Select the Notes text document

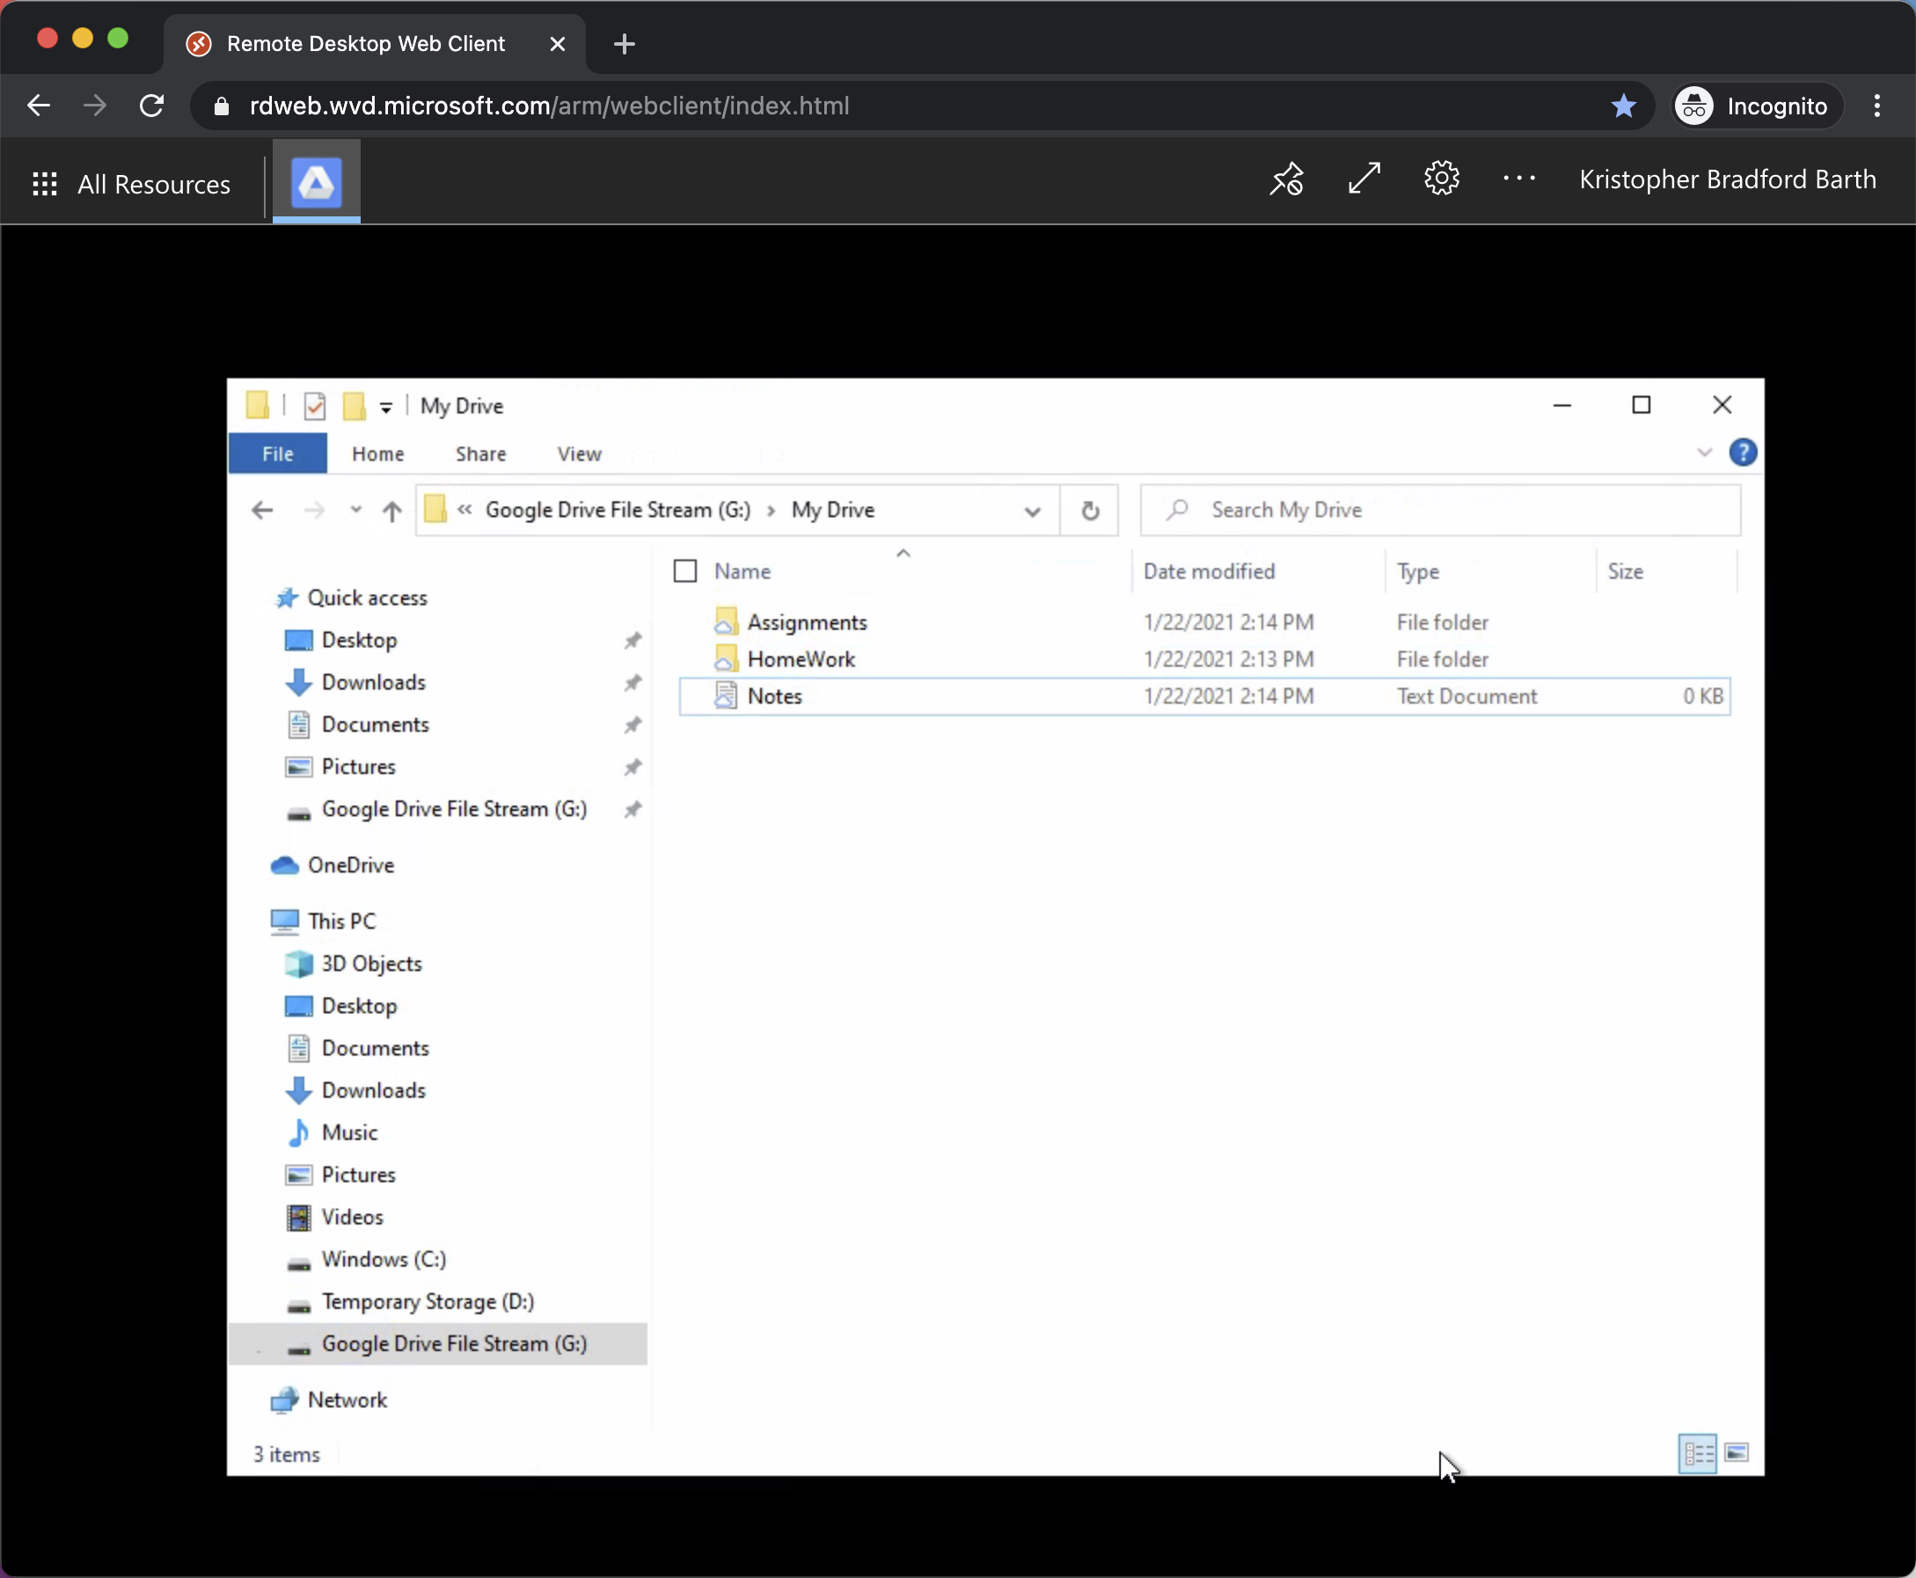(1204, 697)
